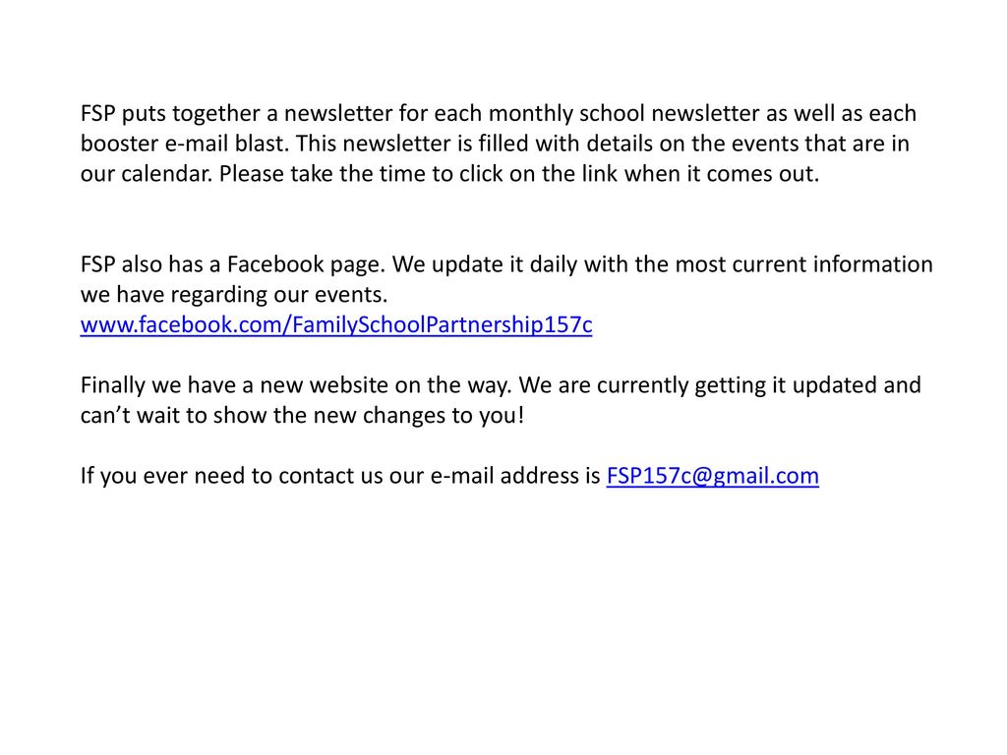Click the words "We update it daily"
This screenshot has height=755, width=1007.
[x=484, y=264]
